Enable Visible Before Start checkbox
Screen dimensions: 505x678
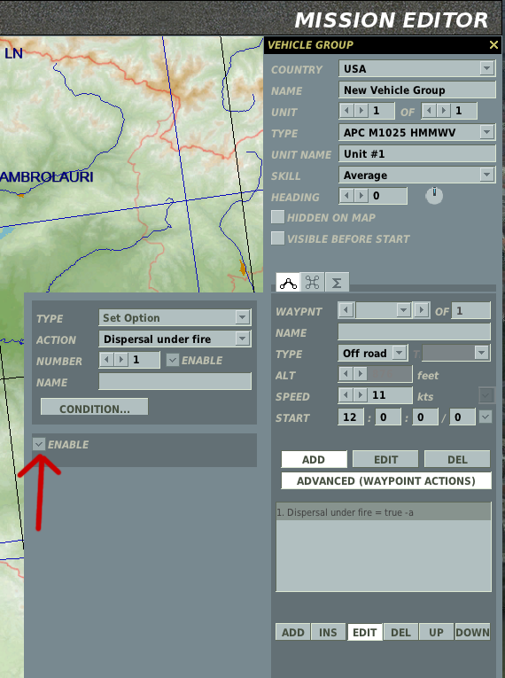pyautogui.click(x=277, y=238)
